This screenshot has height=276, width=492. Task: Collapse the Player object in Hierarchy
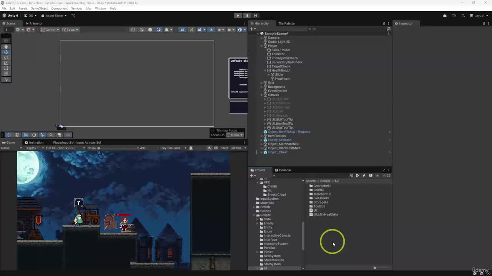coord(261,46)
